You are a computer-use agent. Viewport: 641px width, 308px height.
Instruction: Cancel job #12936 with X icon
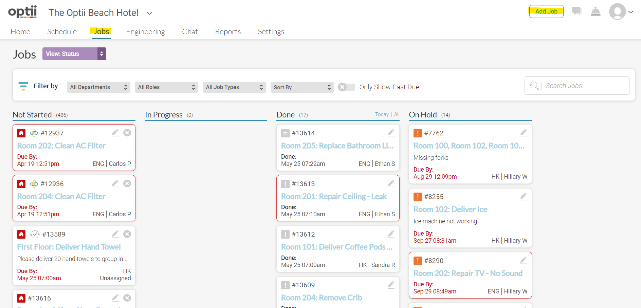coord(127,183)
